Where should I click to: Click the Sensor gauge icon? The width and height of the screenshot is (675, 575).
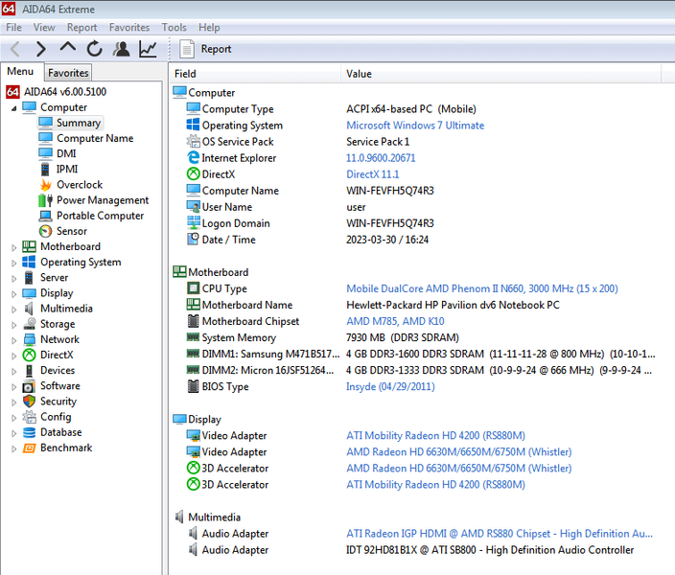click(x=46, y=231)
